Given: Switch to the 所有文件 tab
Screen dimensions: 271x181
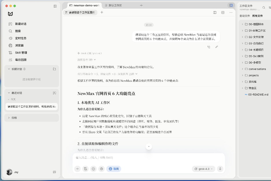Looking at the screenshot, I should tap(257, 16).
